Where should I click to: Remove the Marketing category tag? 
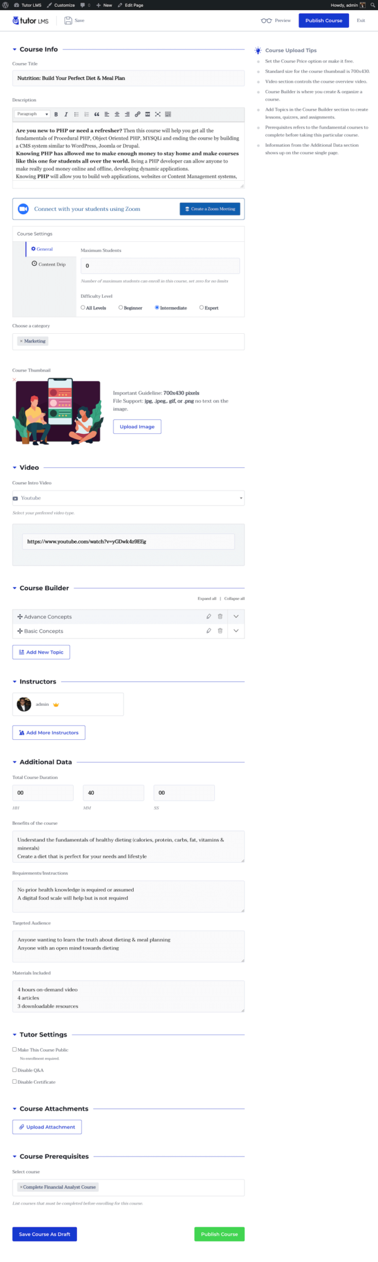(21, 341)
